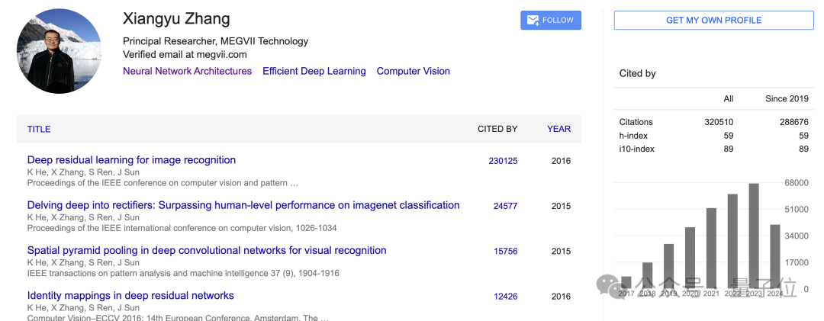Sort publications by the Title column header
Viewport: 824px width, 321px height.
coord(39,129)
